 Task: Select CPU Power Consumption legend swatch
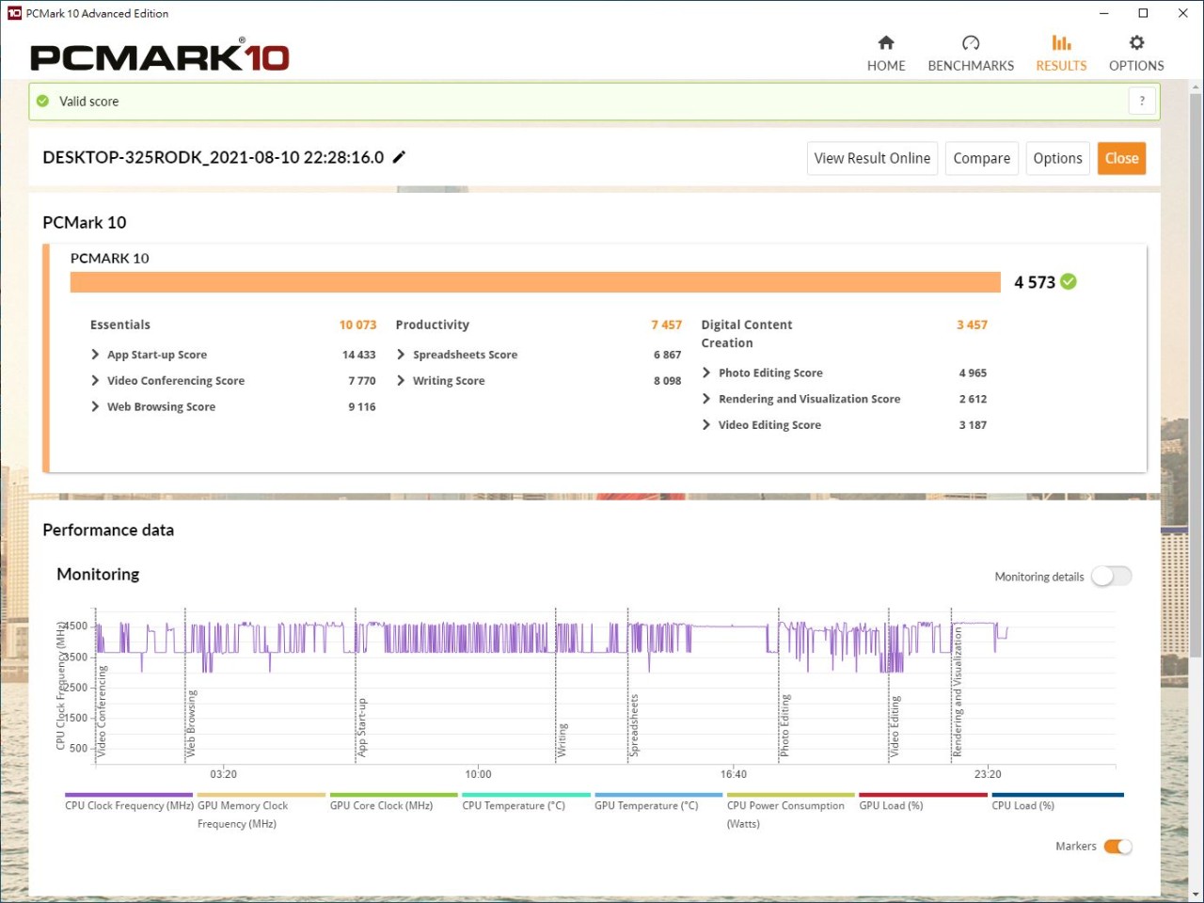pos(791,795)
